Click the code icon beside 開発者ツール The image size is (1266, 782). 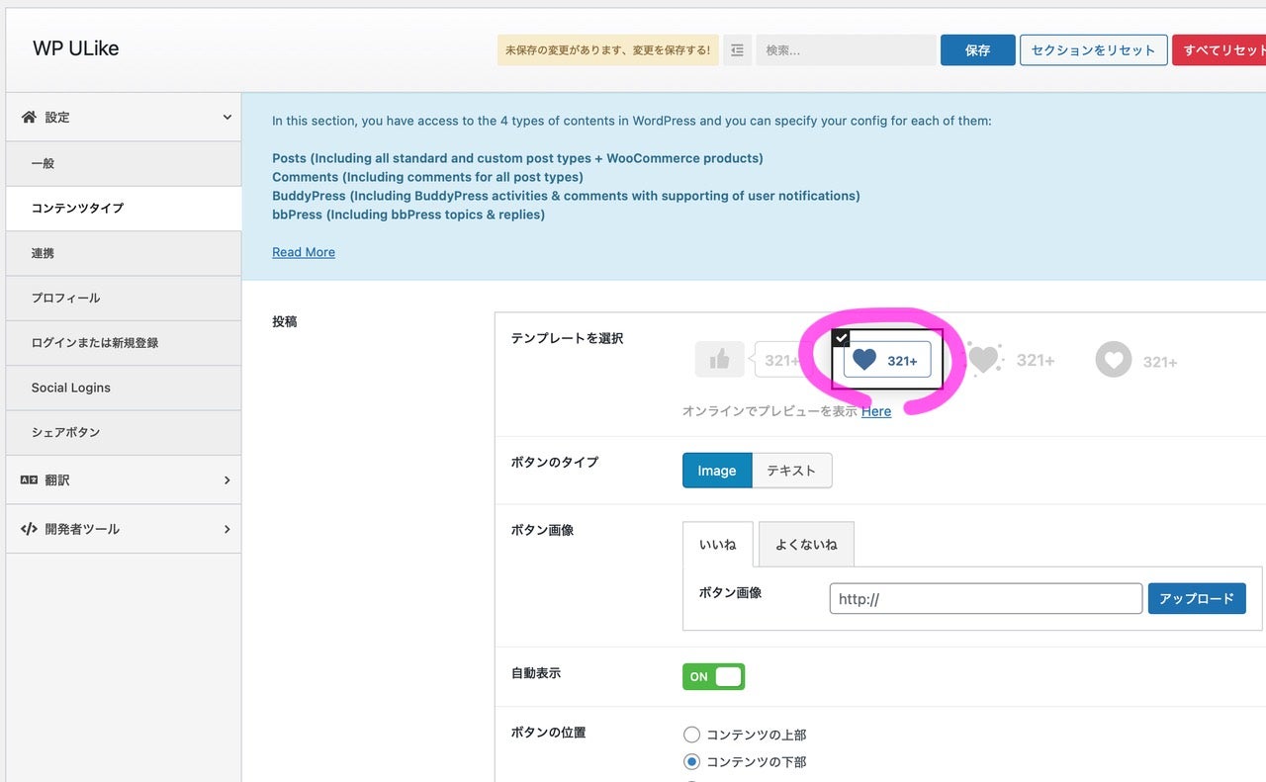pyautogui.click(x=29, y=529)
